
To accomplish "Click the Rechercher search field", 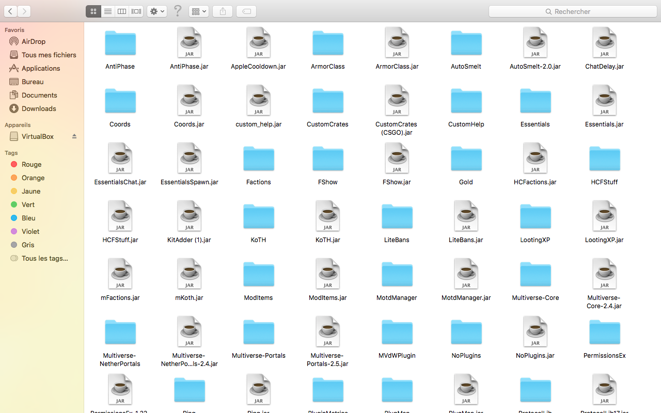I will (x=572, y=11).
